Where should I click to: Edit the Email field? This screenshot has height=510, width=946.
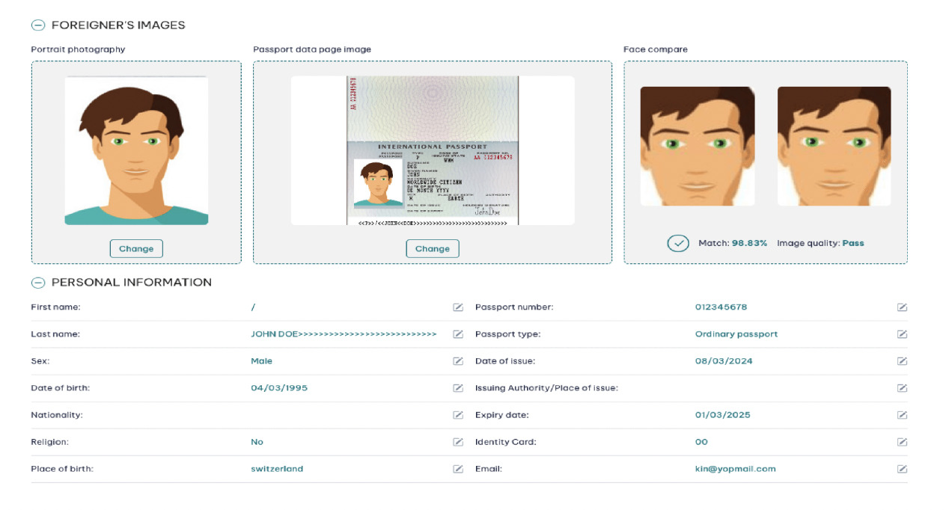click(902, 469)
